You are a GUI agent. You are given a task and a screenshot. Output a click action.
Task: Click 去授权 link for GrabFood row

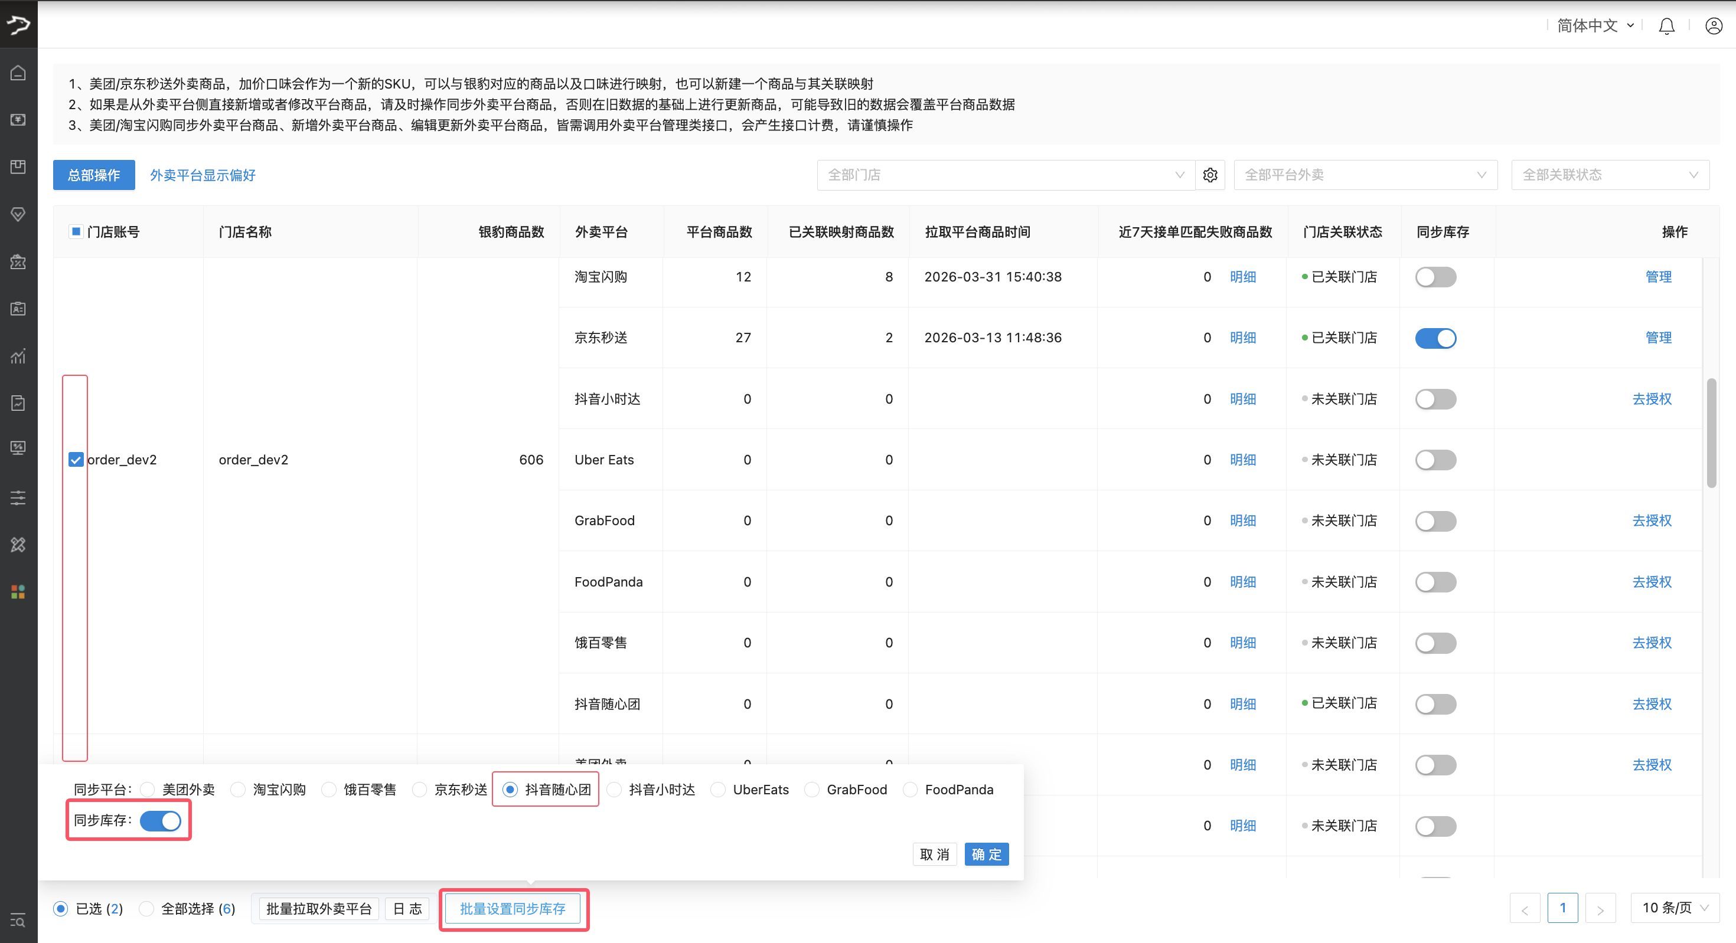pyautogui.click(x=1652, y=520)
